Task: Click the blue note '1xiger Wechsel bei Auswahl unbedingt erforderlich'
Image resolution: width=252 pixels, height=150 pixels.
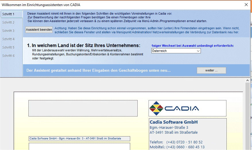Action: coord(193,46)
